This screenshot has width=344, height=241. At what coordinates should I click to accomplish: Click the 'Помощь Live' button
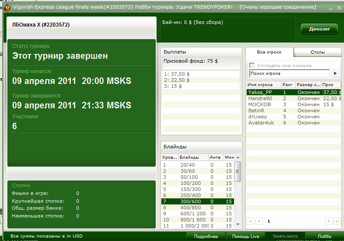tap(245, 236)
